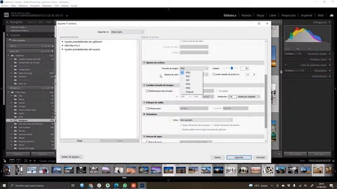The width and height of the screenshot is (337, 189).
Task: Collapse the Metadatos section in export dialog
Action: (x=144, y=114)
